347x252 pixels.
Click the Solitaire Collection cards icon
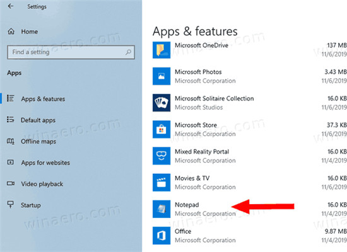pos(162,103)
